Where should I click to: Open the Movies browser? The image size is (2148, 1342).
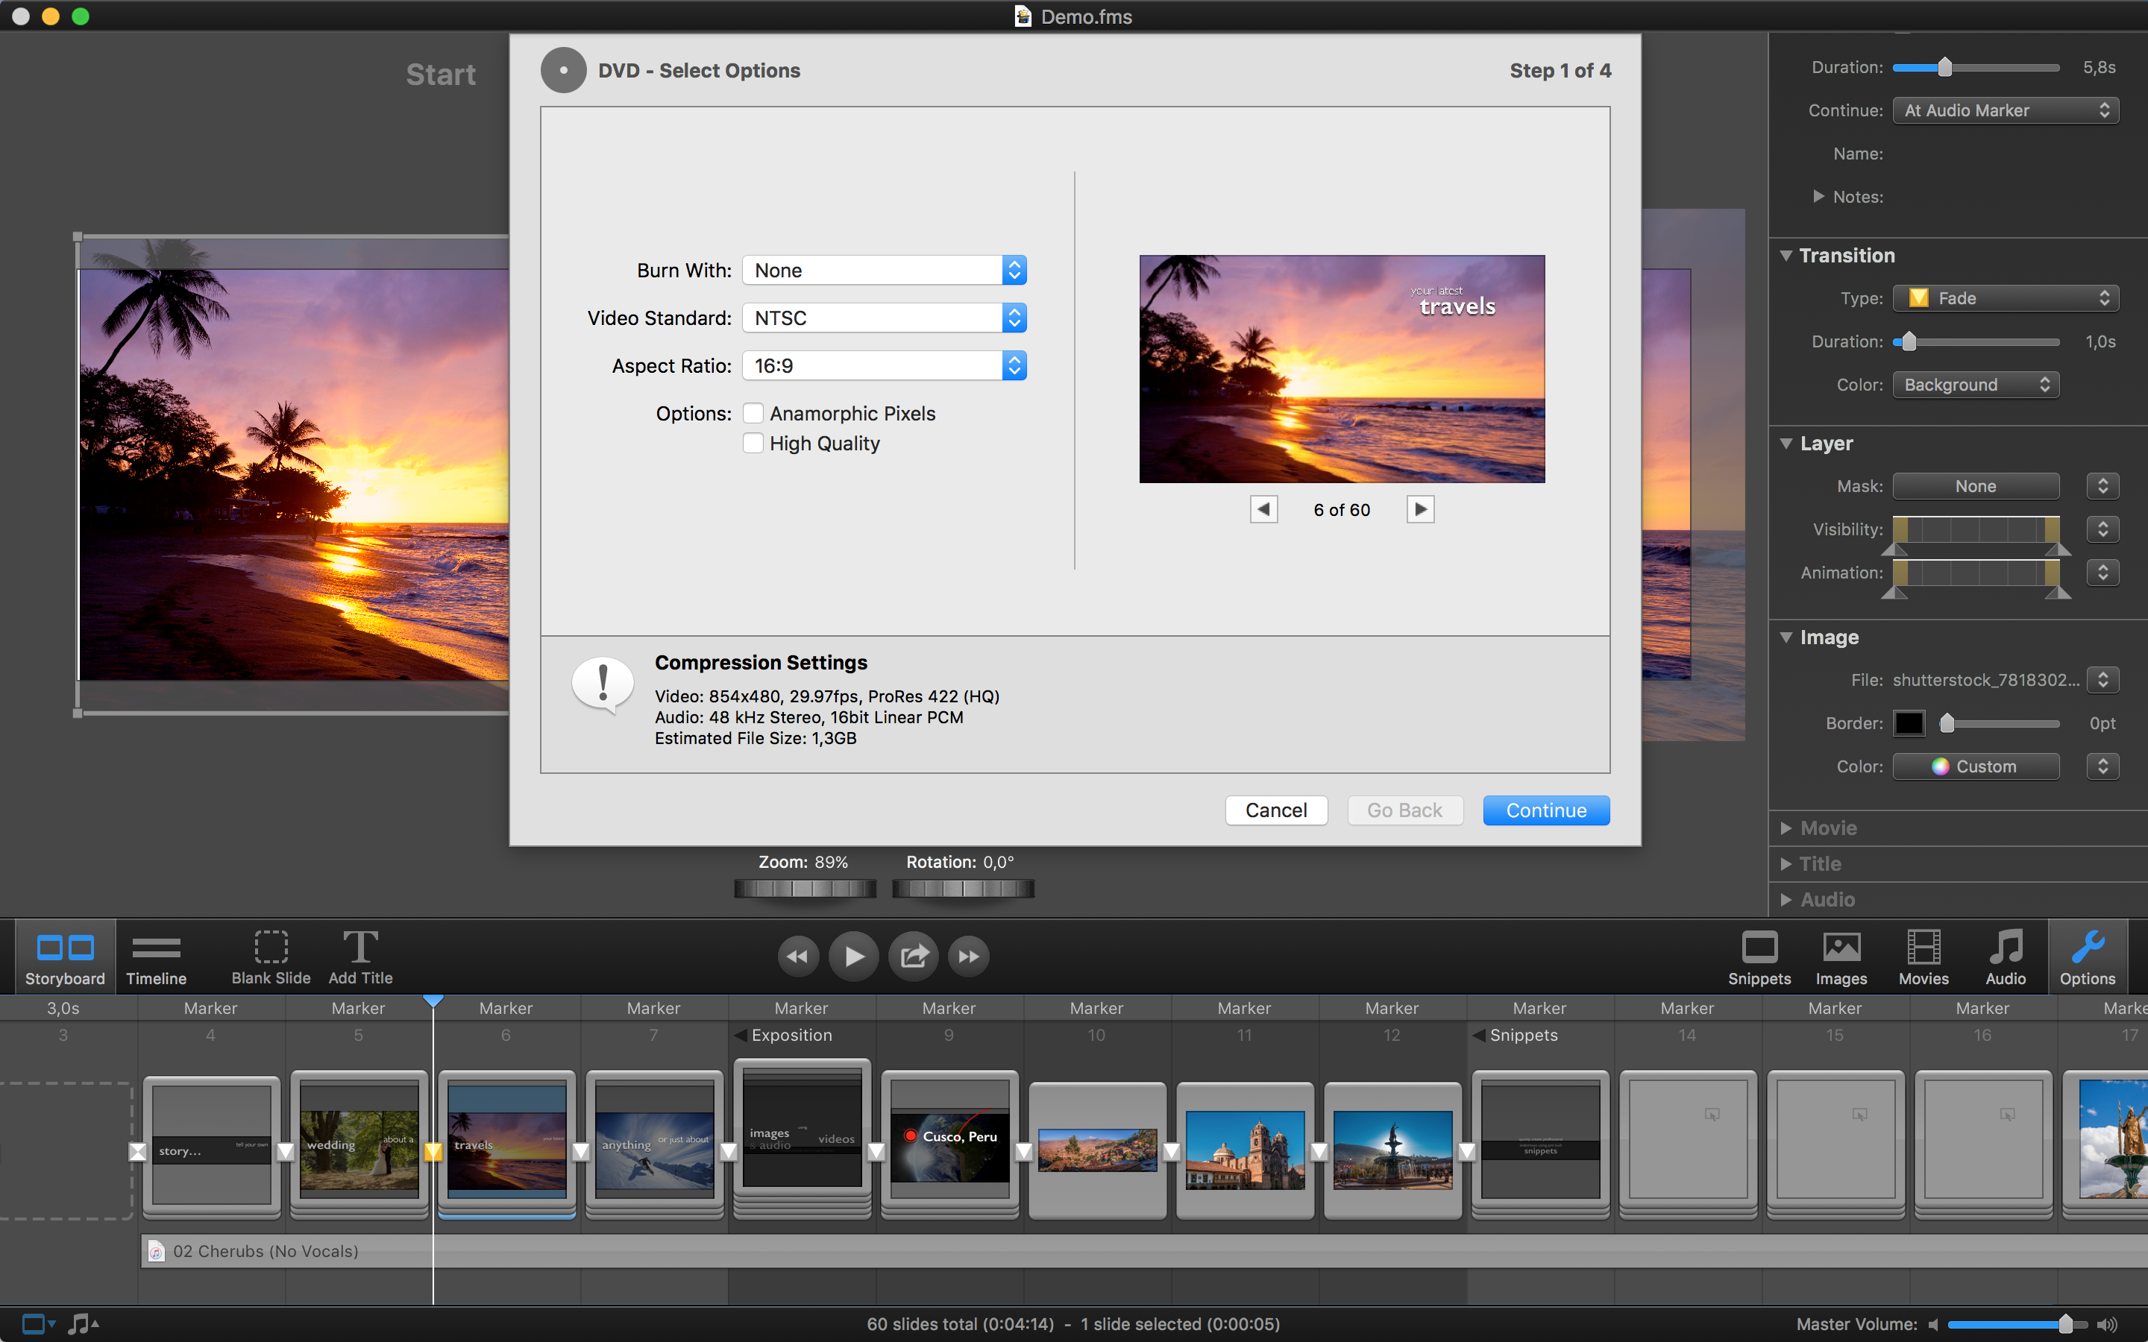(x=1923, y=958)
